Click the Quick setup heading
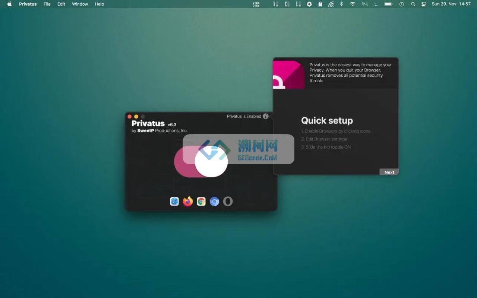The image size is (477, 298). pyautogui.click(x=327, y=120)
